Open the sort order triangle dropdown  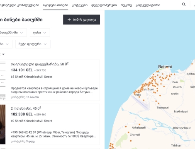[3, 54]
